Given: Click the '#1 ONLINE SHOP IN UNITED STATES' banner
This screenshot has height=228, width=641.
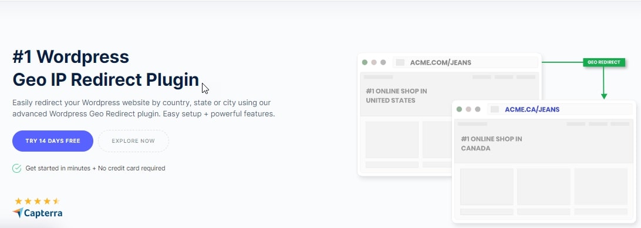Looking at the screenshot, I should tap(450, 95).
